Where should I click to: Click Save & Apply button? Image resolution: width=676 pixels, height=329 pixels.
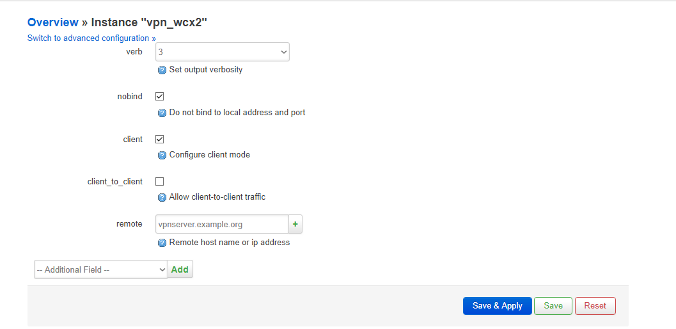(x=498, y=306)
